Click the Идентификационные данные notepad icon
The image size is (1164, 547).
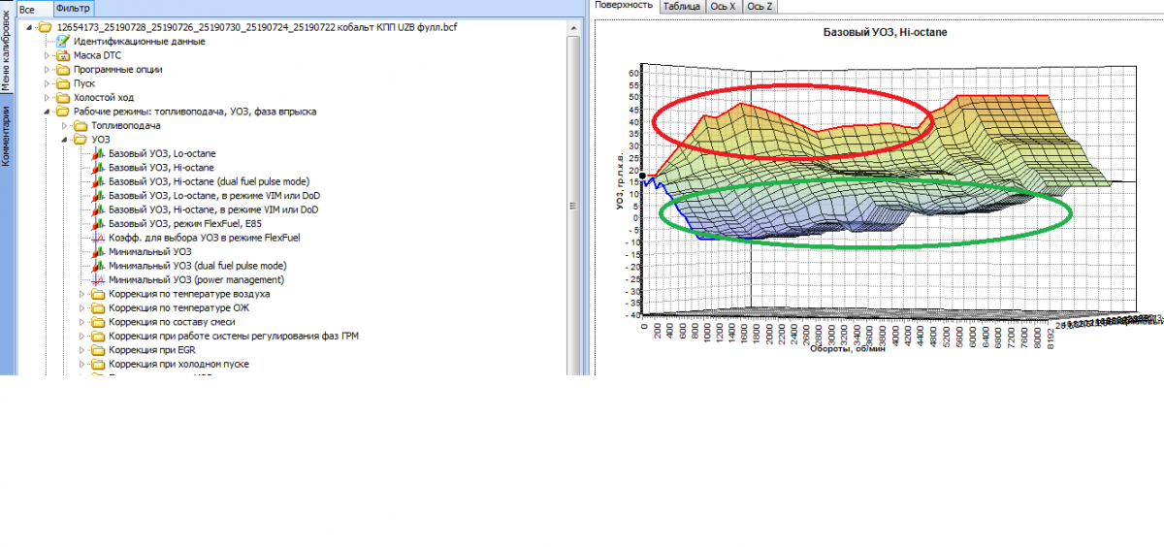[x=63, y=42]
